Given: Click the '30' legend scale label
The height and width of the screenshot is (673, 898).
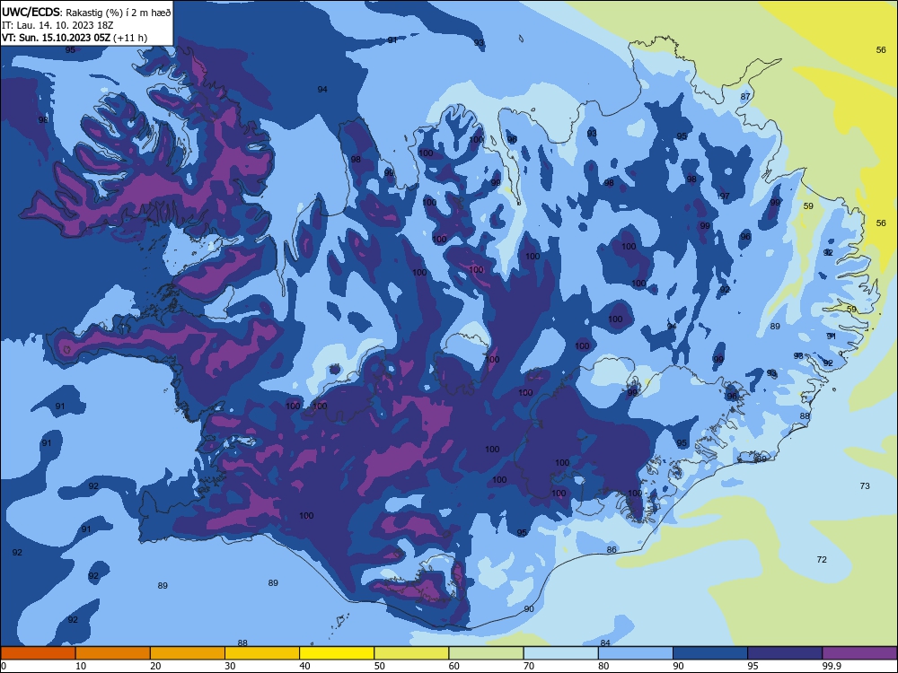Looking at the screenshot, I should 230,666.
